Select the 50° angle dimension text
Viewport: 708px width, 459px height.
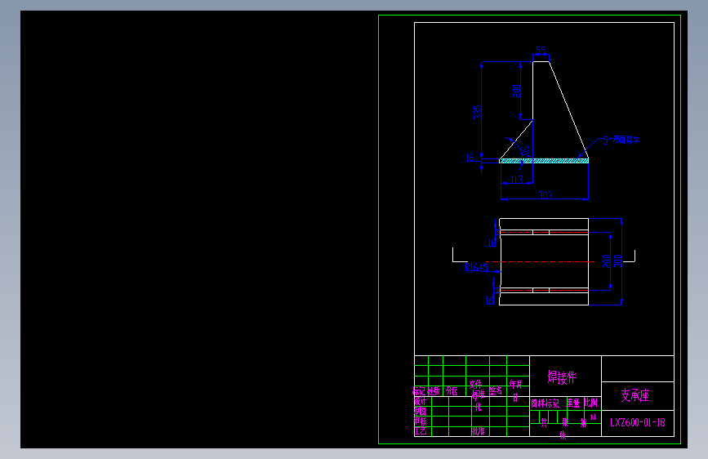[525, 151]
